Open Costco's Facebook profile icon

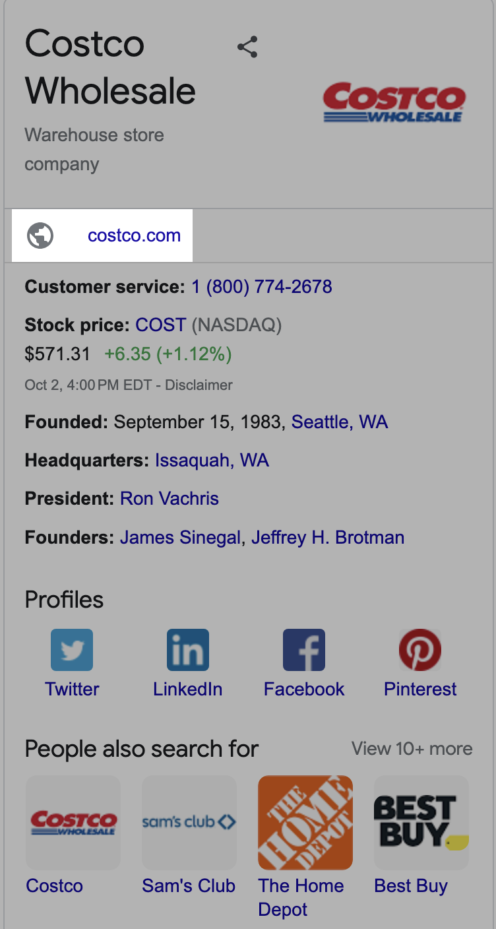tap(303, 650)
